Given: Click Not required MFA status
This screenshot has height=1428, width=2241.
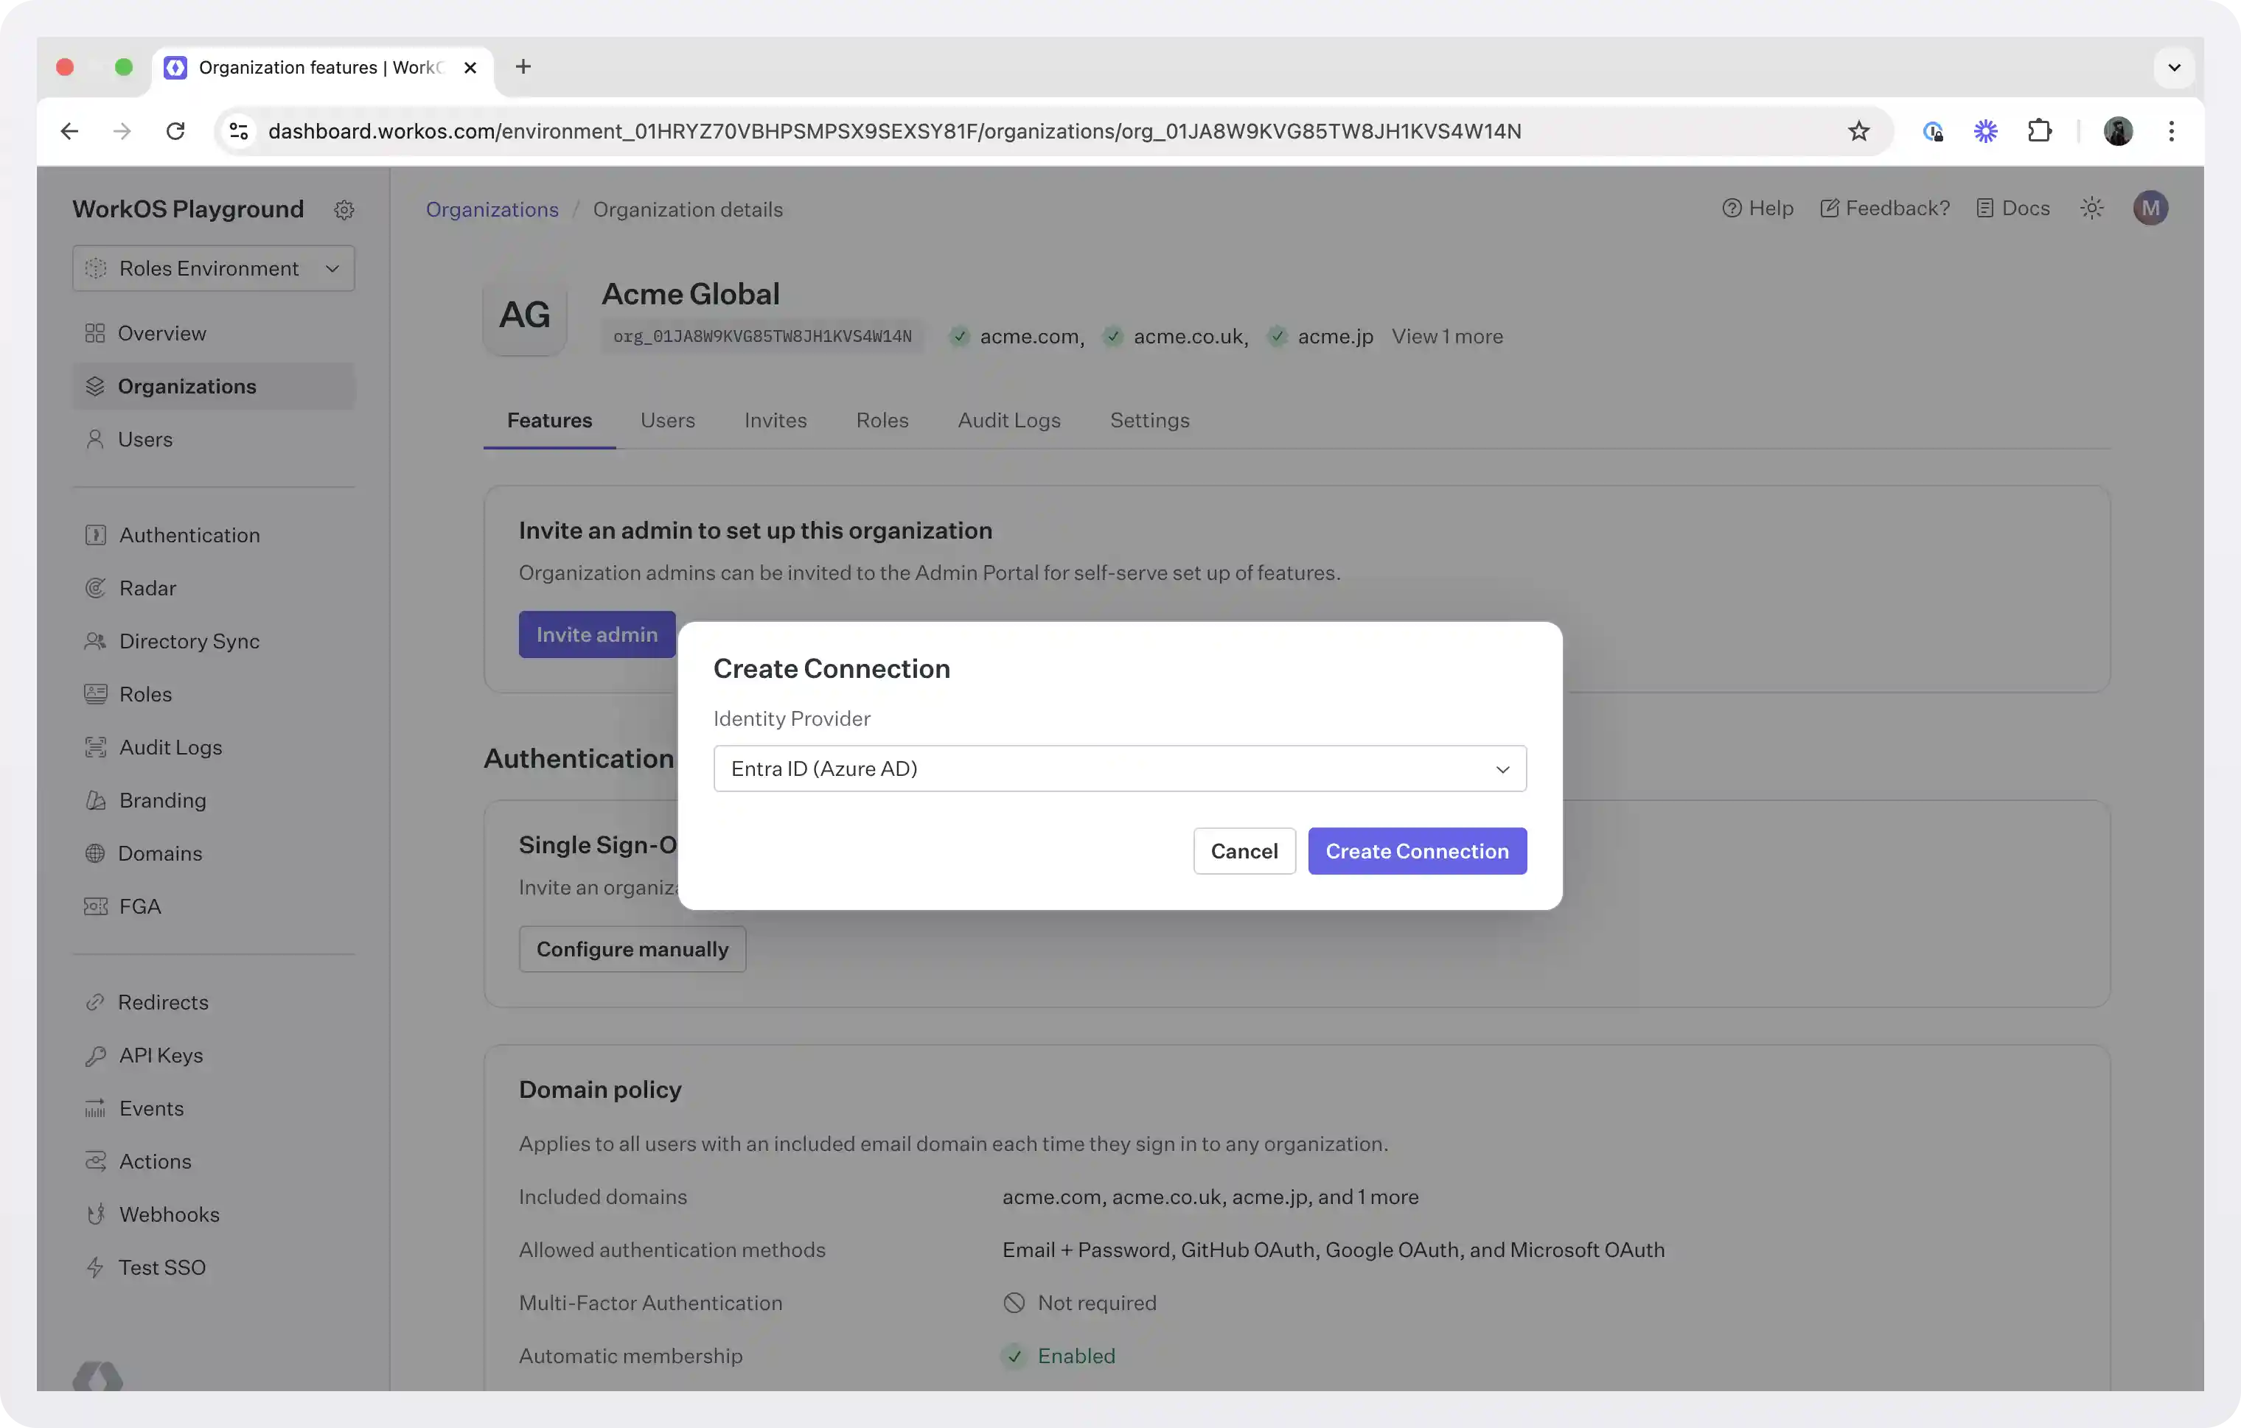Looking at the screenshot, I should (x=1079, y=1303).
